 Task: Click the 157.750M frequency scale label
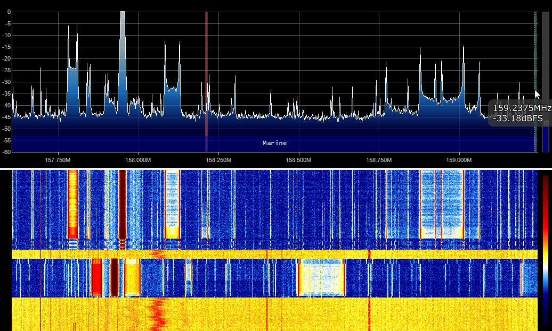[57, 159]
